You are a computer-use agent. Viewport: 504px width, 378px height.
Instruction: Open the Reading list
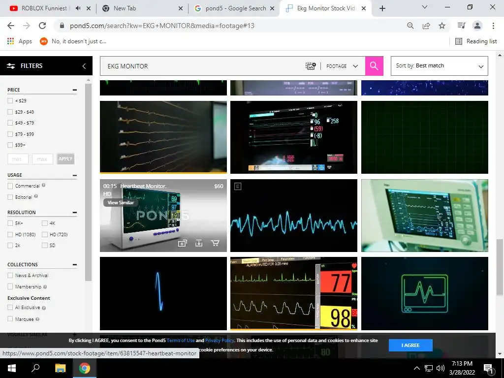coord(476,41)
